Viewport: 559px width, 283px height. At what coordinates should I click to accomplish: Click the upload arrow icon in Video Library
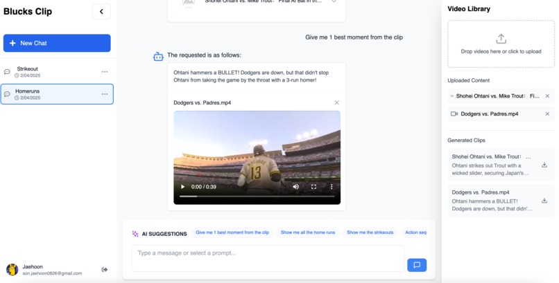click(x=501, y=39)
